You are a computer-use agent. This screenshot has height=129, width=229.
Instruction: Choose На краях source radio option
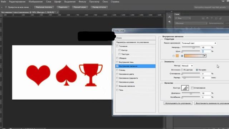coord(197,70)
